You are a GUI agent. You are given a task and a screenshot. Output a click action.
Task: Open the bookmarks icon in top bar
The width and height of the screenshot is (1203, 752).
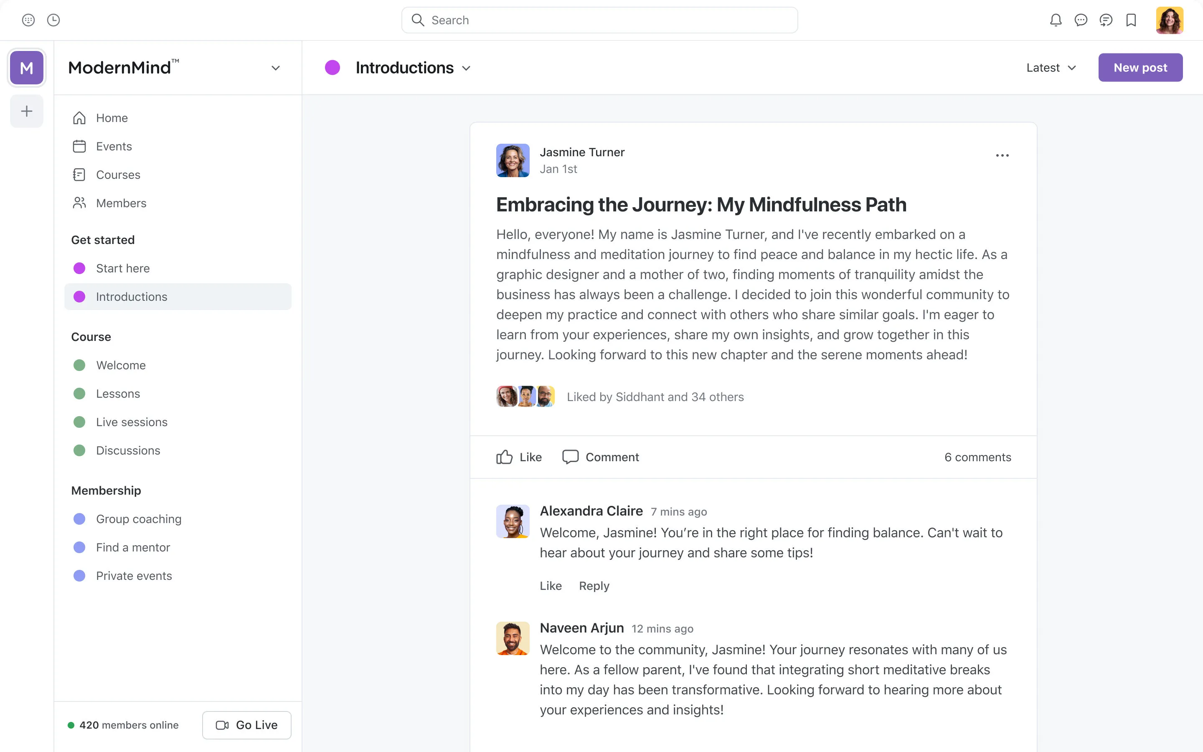1131,20
